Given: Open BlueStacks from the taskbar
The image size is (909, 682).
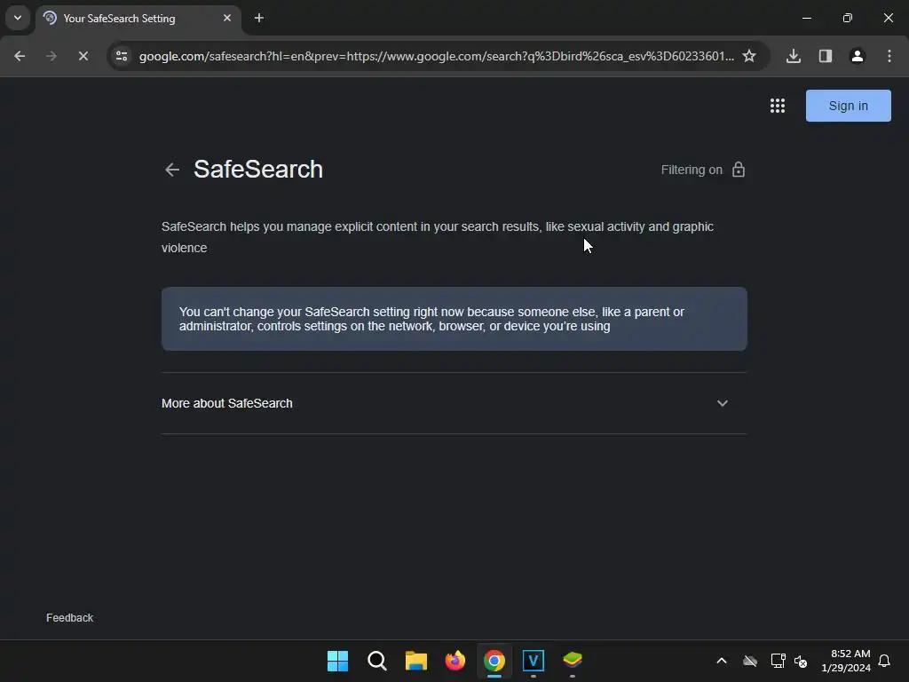Looking at the screenshot, I should (573, 661).
